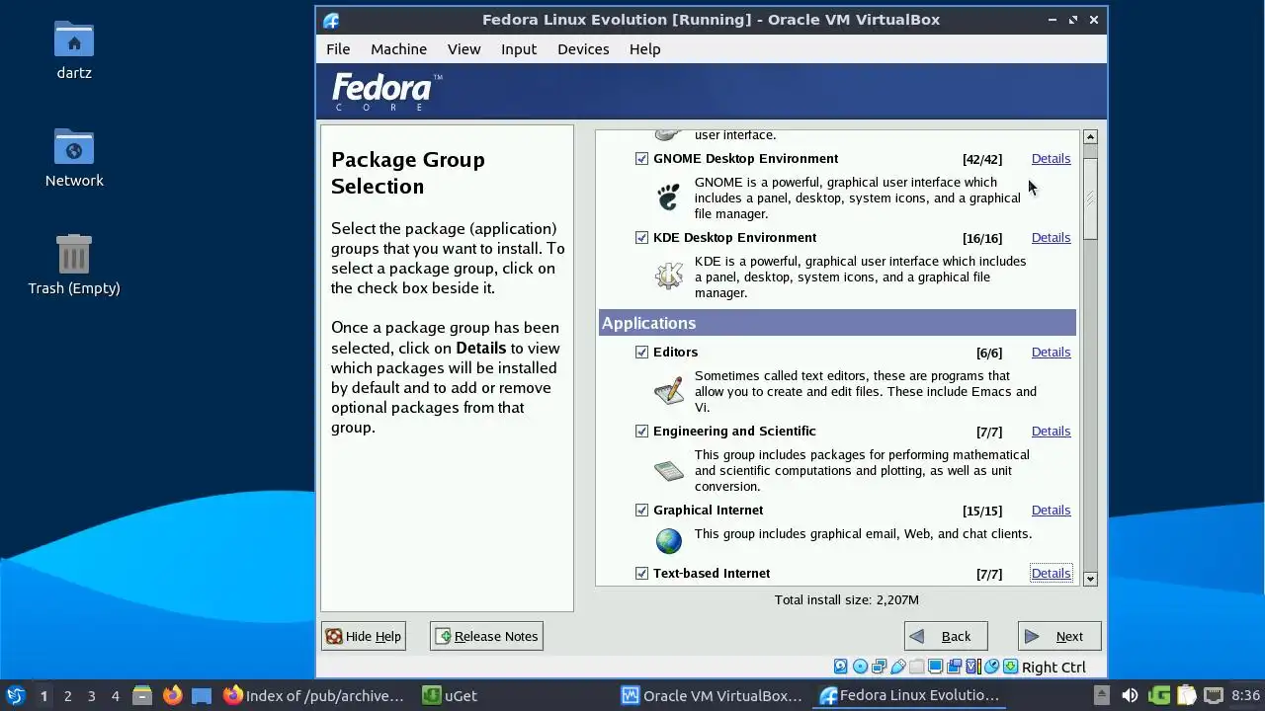The image size is (1265, 711).
Task: Click the KDE gear icon
Action: tap(669, 276)
